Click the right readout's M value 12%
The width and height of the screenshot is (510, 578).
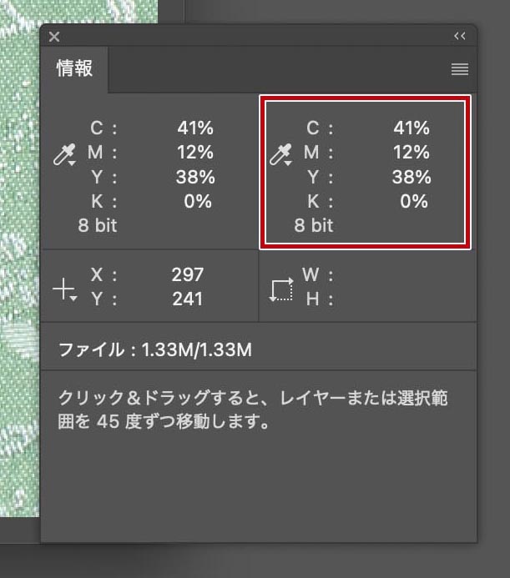tap(412, 153)
